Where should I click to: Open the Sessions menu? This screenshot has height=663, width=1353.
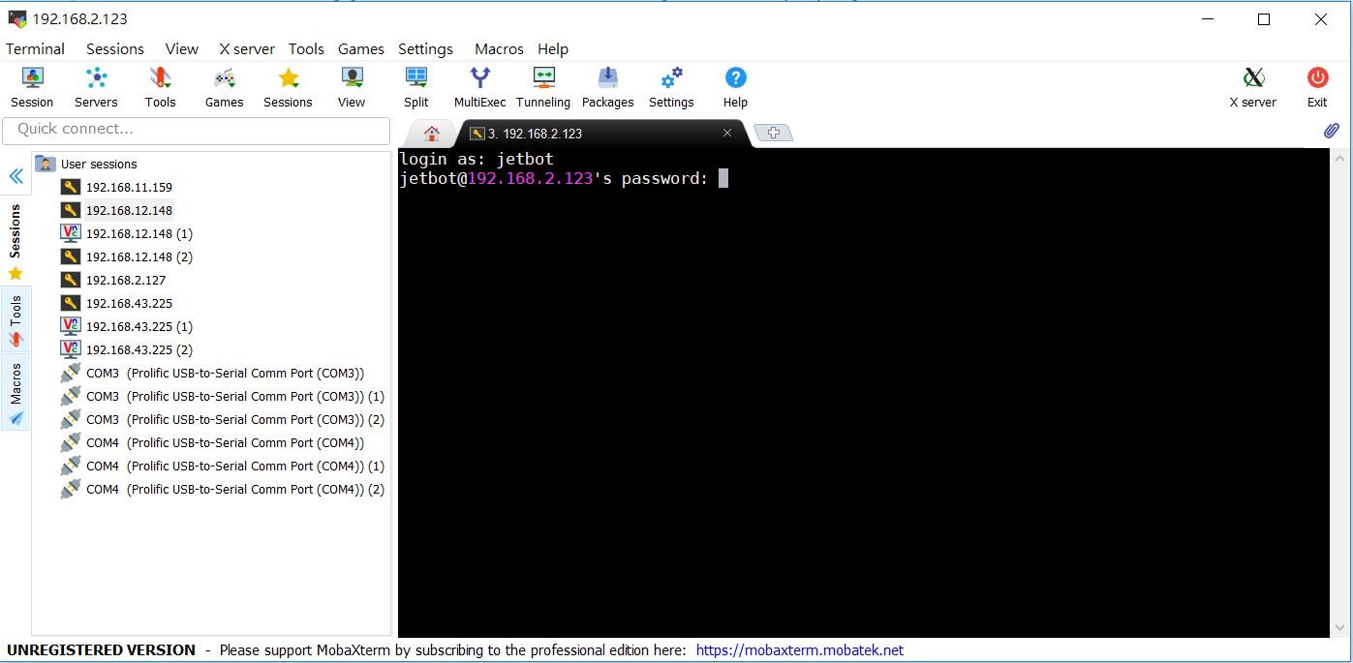[x=115, y=49]
